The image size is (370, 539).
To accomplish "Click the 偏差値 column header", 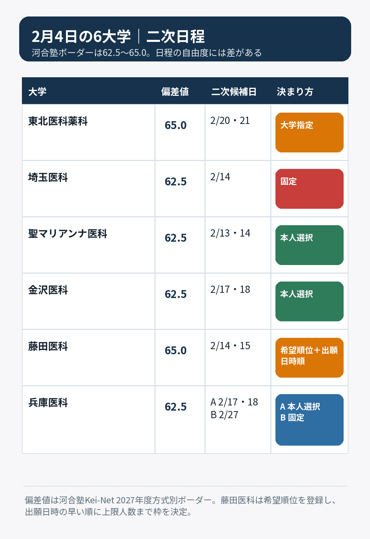I will click(175, 92).
